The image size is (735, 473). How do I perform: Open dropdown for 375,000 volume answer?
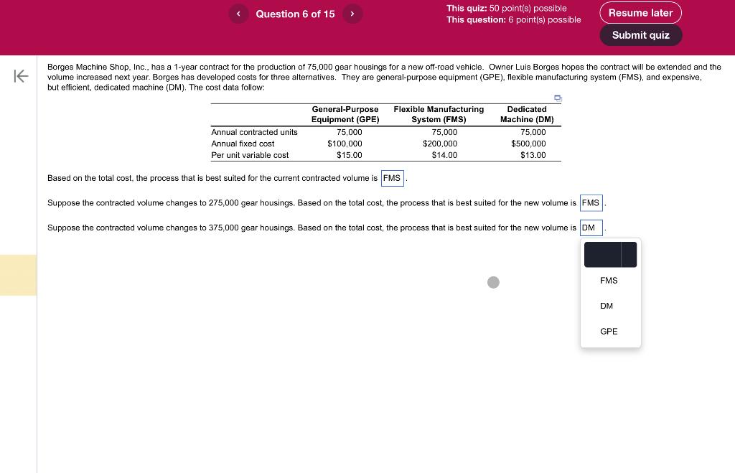pos(591,228)
